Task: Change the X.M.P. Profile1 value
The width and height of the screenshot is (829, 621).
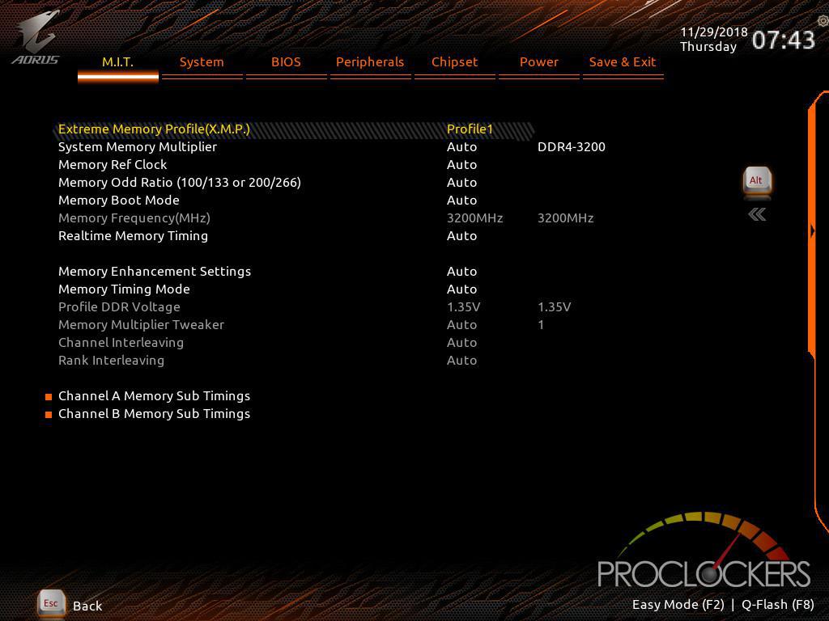Action: tap(470, 129)
